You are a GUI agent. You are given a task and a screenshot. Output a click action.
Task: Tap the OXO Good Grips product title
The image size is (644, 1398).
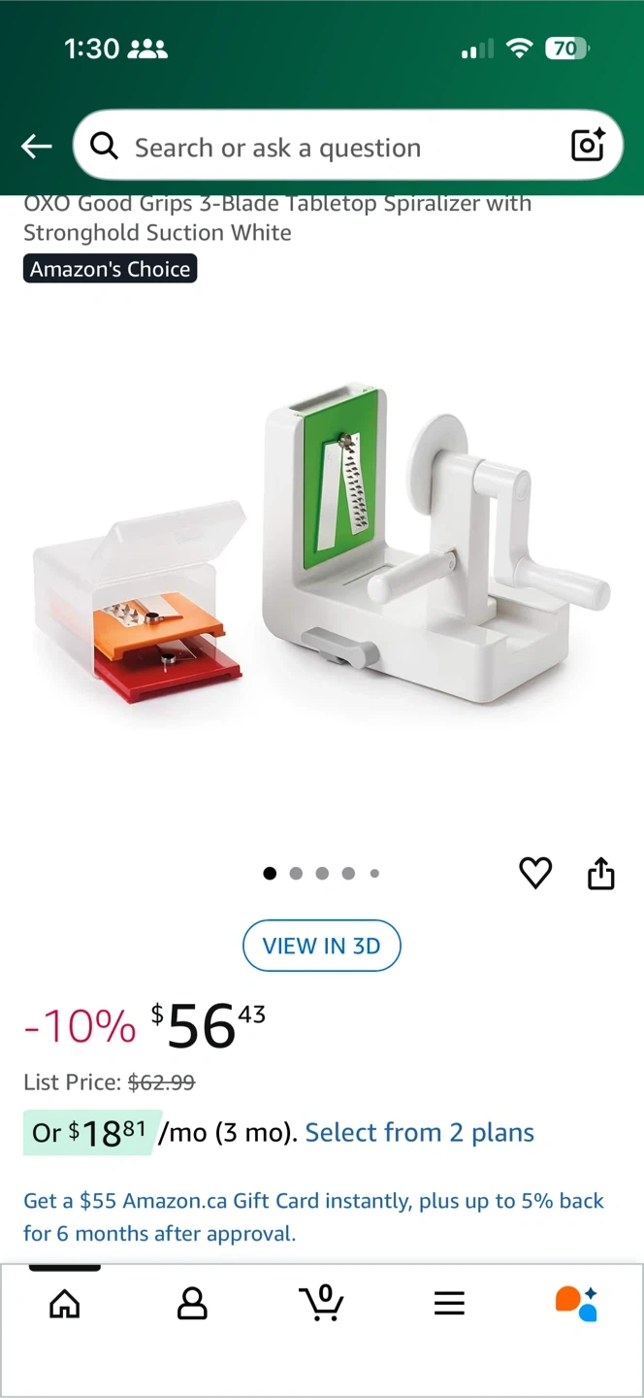pyautogui.click(x=277, y=218)
